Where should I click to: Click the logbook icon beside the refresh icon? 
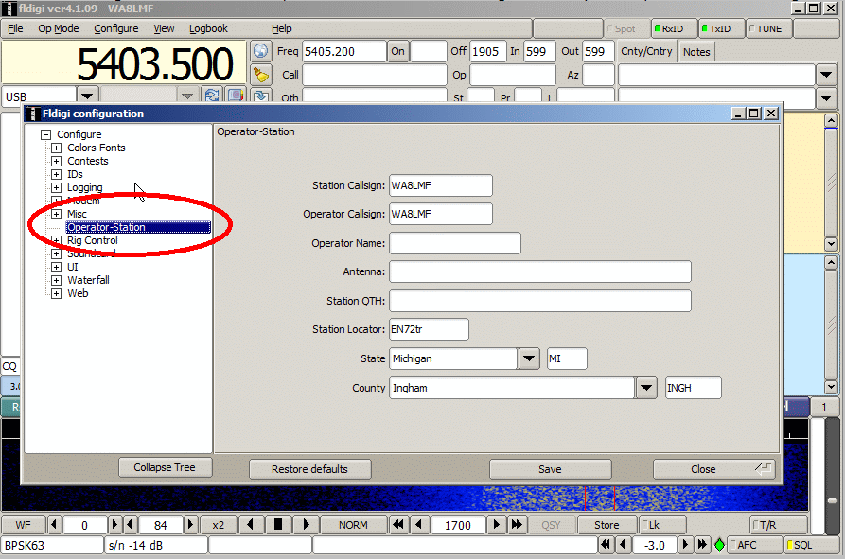pos(236,96)
